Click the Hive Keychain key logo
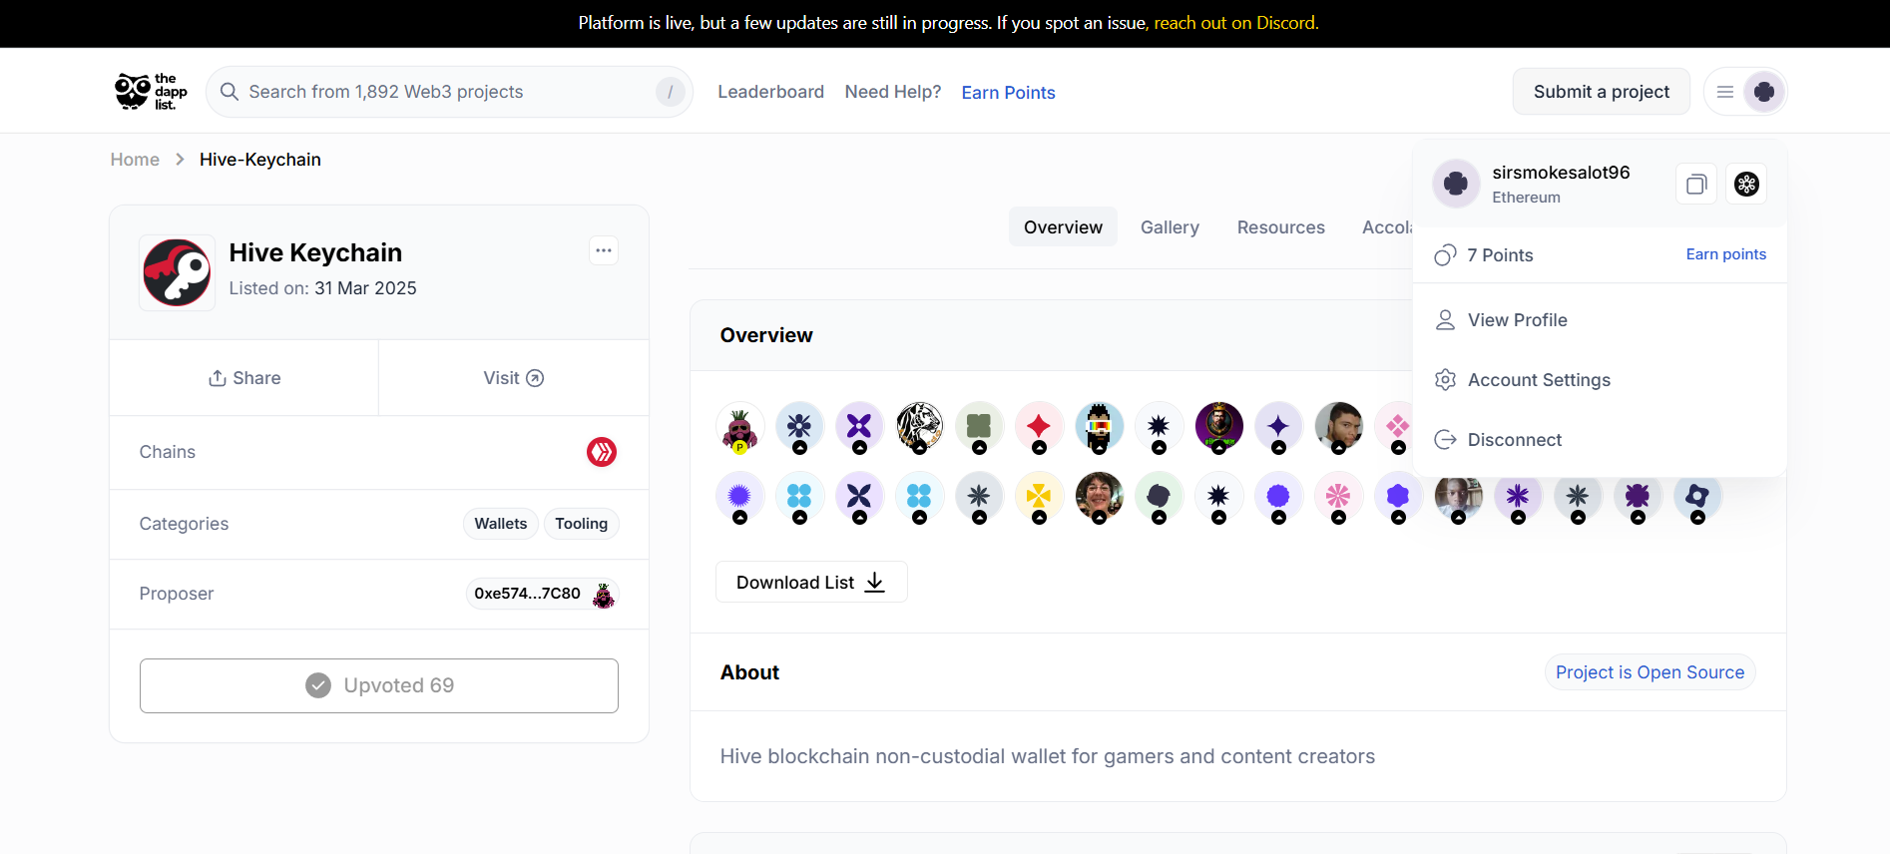Image resolution: width=1890 pixels, height=854 pixels. pos(177,272)
